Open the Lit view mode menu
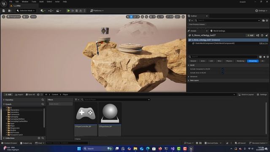The image size is (270, 152). (25, 17)
